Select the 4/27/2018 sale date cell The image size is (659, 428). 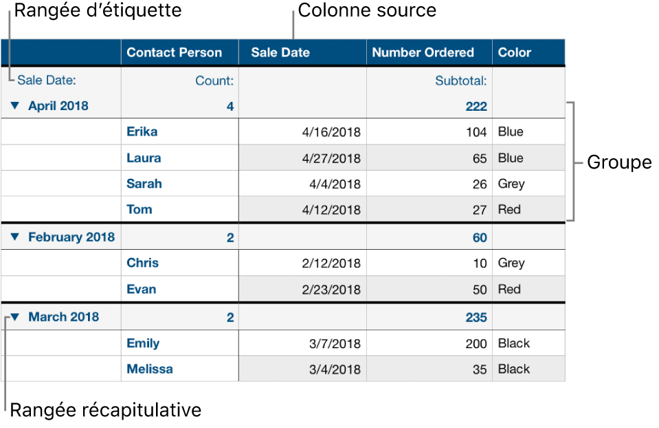click(x=331, y=158)
